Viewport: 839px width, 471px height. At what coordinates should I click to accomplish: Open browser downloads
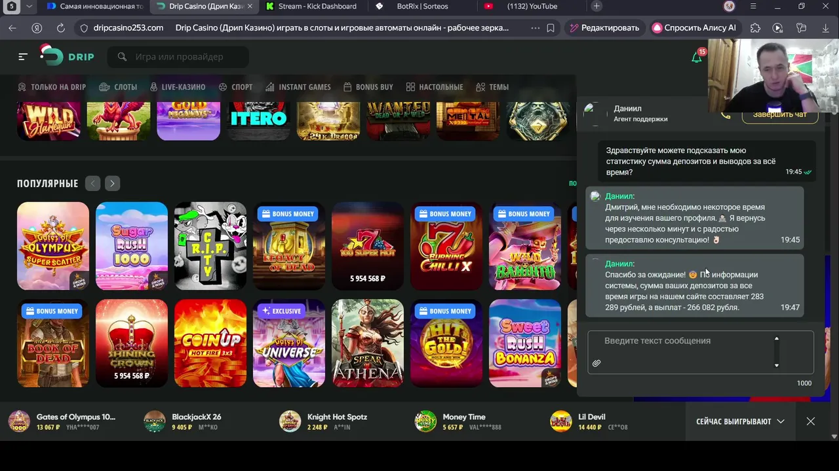coord(825,28)
